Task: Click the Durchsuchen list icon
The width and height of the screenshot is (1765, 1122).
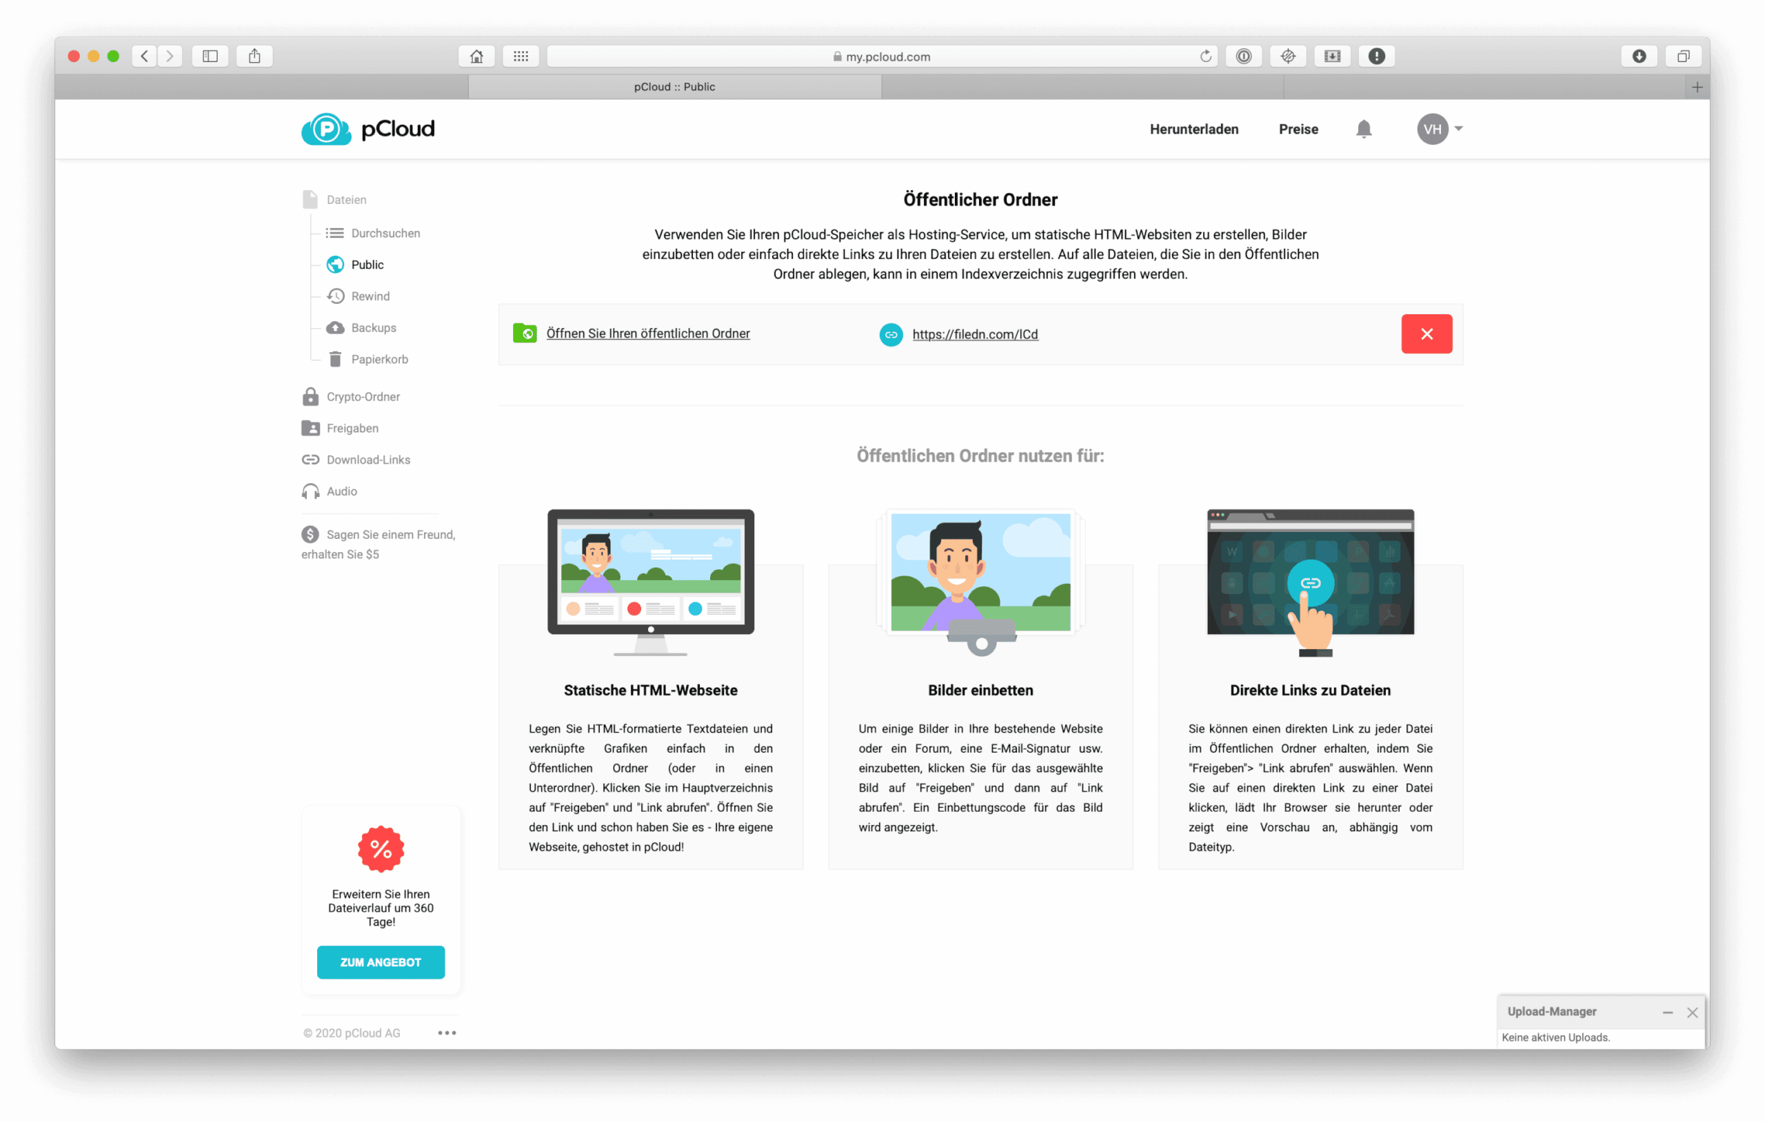Action: pyautogui.click(x=335, y=233)
